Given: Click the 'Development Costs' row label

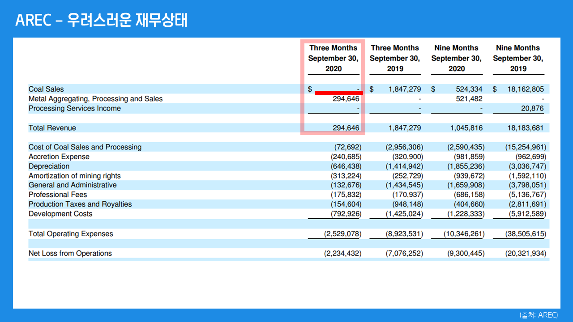Looking at the screenshot, I should click(x=60, y=214).
